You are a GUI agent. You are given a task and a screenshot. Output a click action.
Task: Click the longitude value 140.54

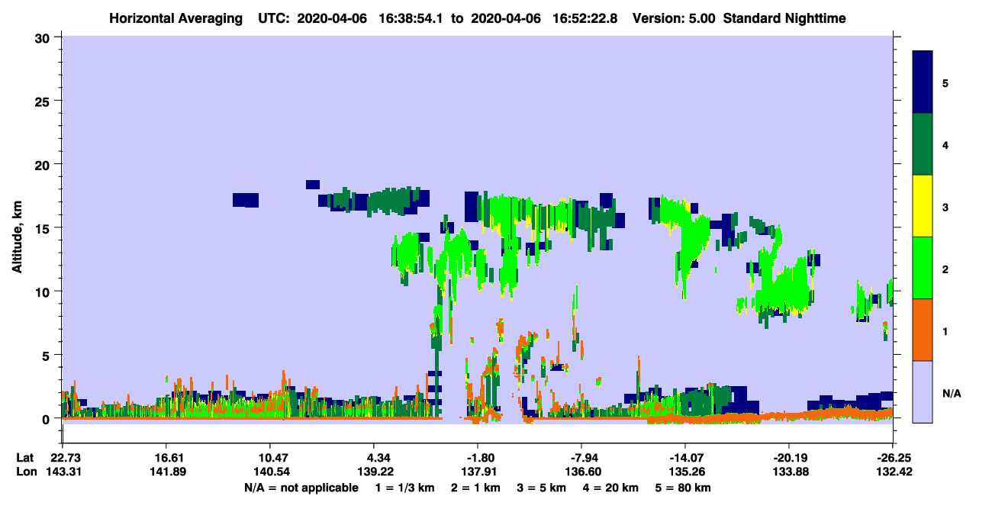(273, 472)
